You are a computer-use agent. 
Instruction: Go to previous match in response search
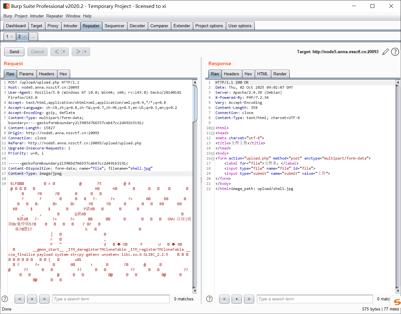click(x=224, y=299)
